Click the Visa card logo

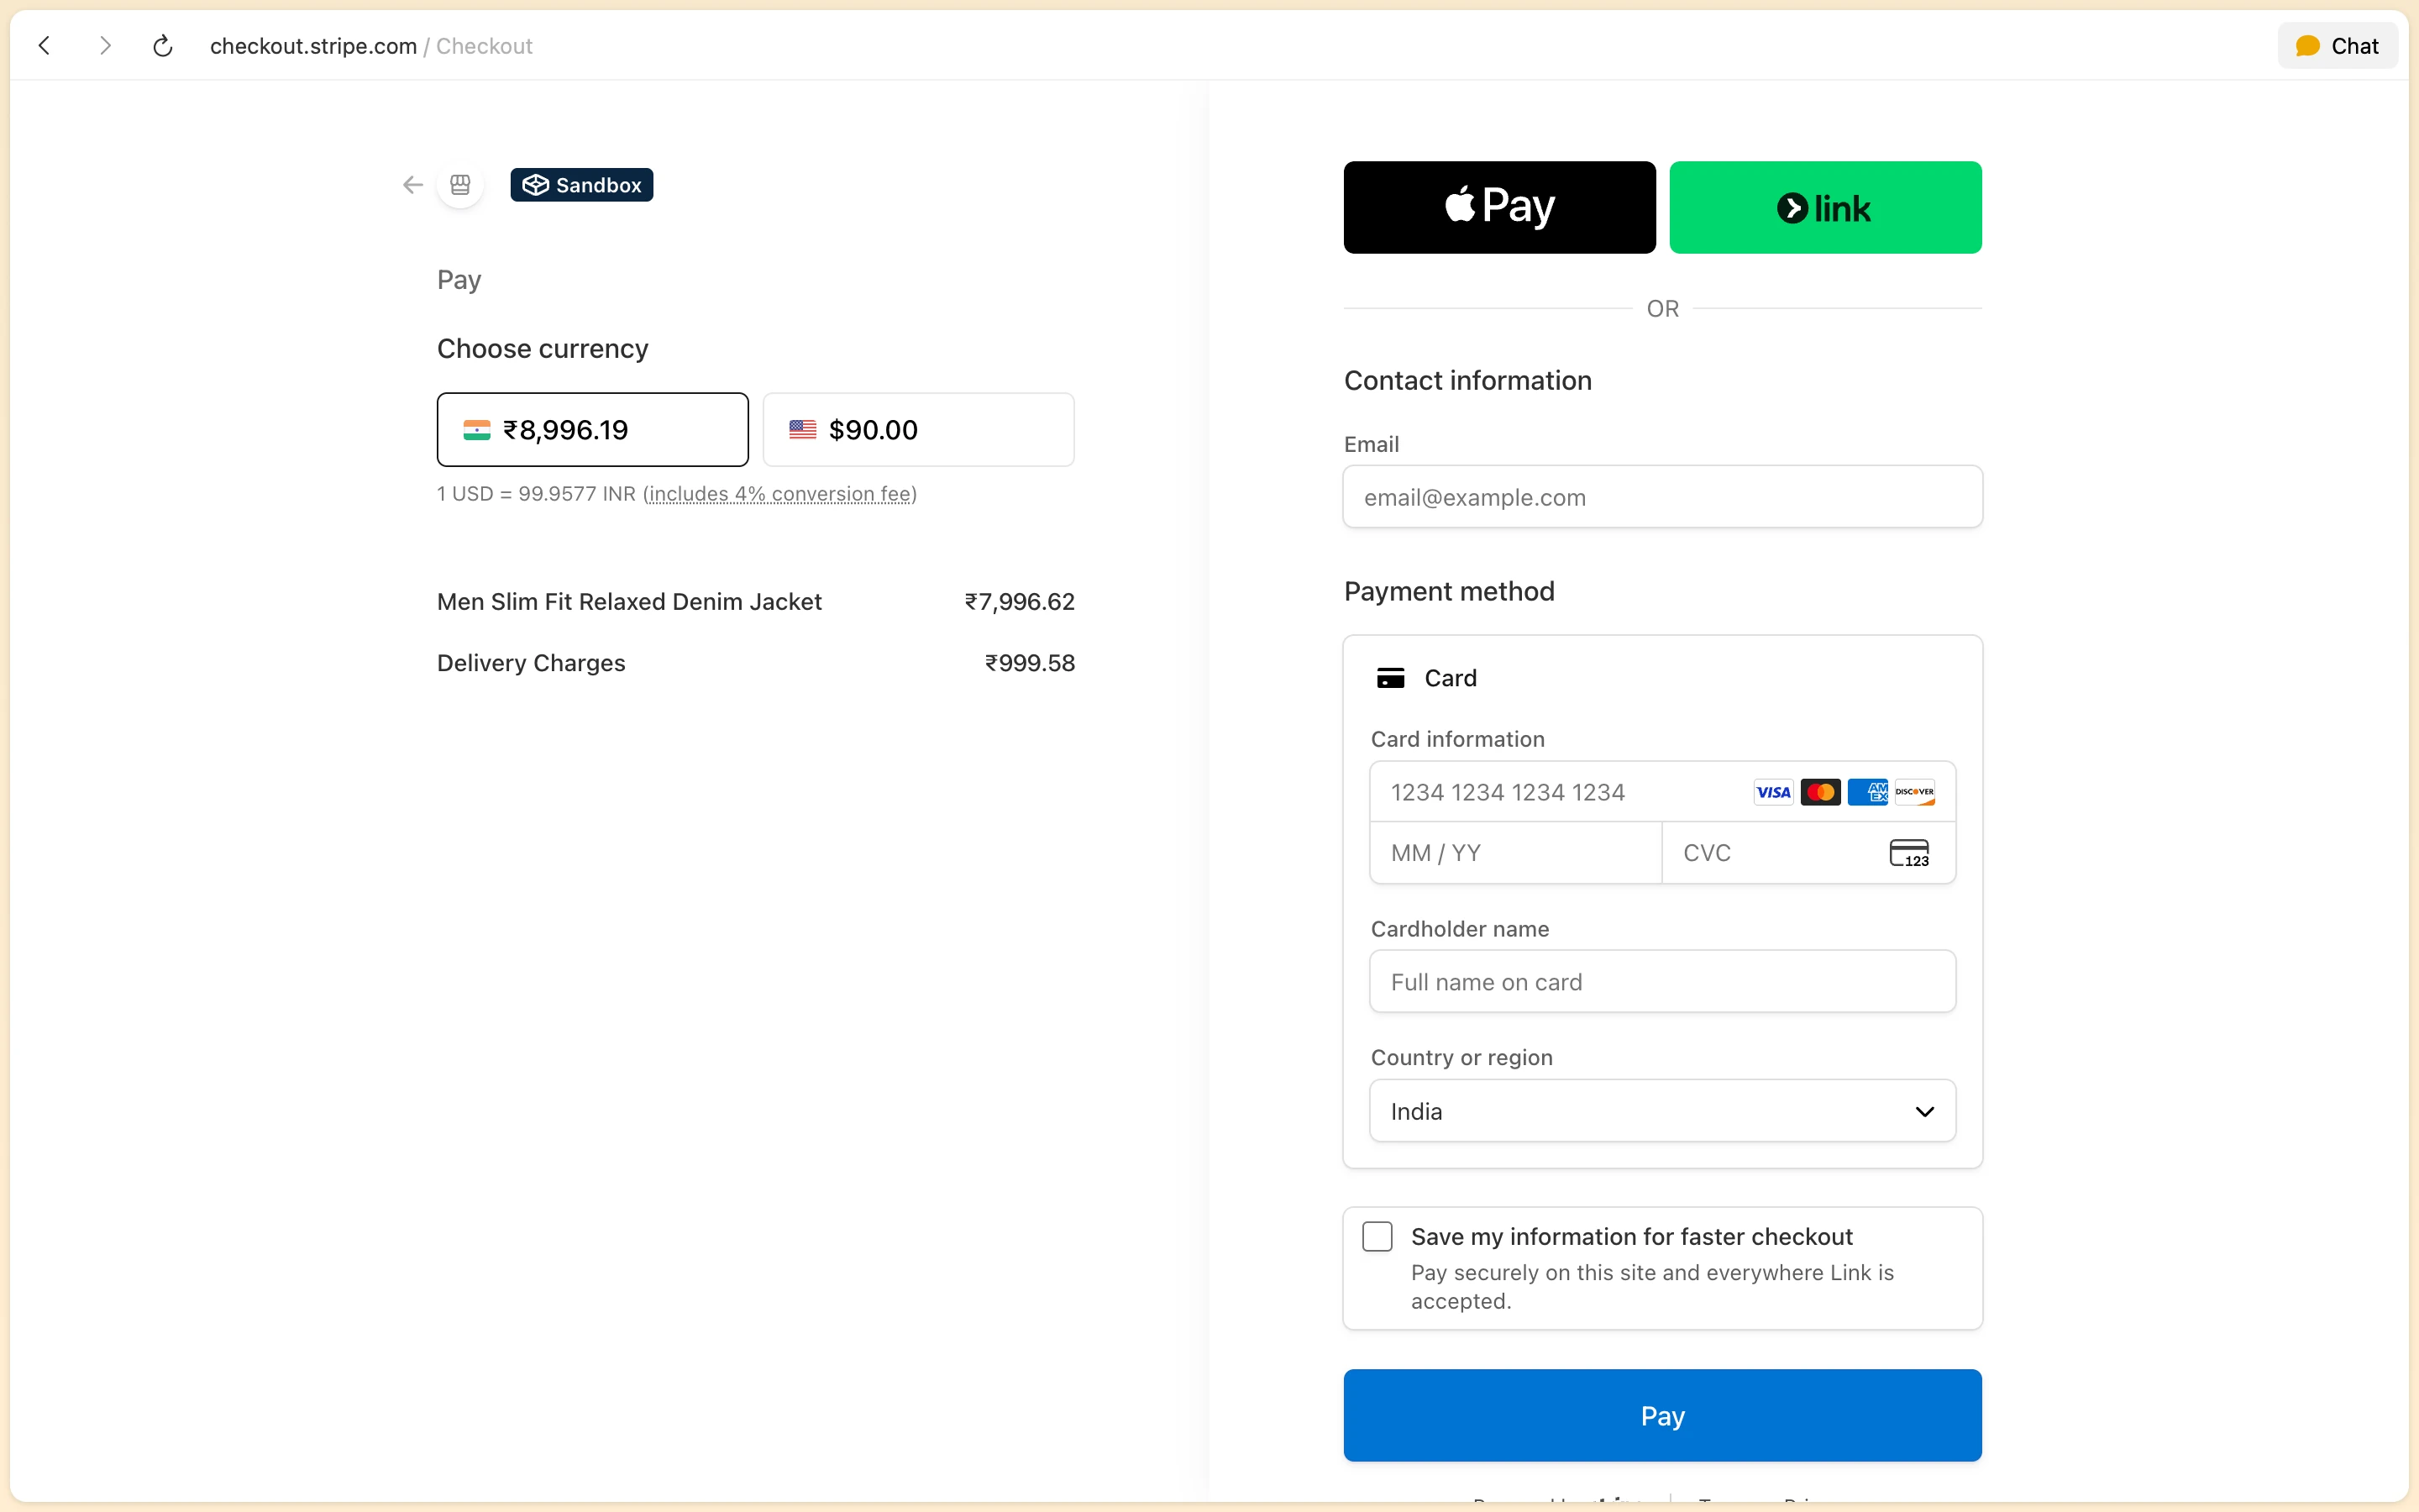pos(1773,792)
